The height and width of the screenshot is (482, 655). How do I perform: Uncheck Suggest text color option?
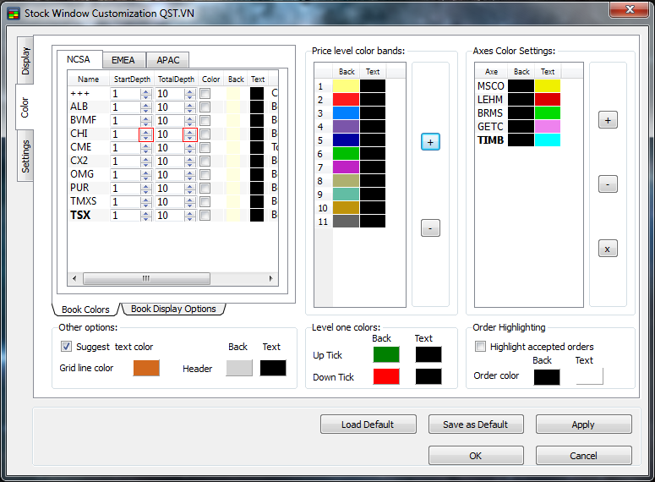67,347
